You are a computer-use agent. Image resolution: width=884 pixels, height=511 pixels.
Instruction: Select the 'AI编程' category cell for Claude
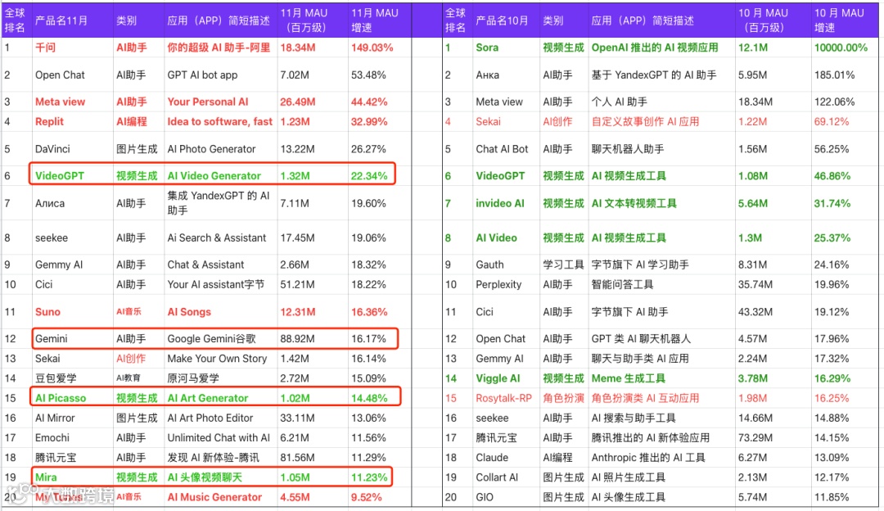(x=557, y=458)
